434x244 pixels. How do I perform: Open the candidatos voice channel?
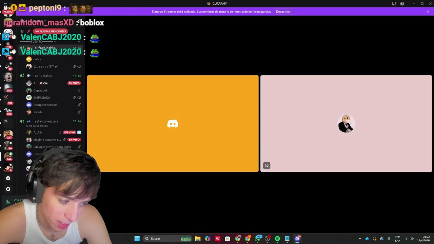click(x=50, y=76)
